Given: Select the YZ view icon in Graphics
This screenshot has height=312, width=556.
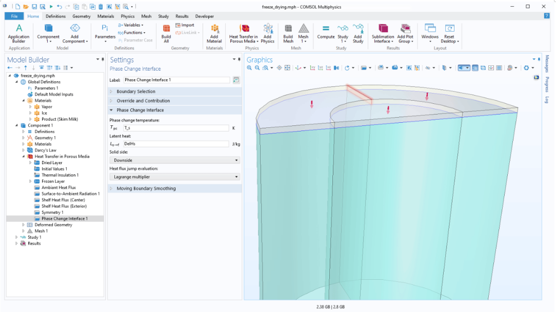Looking at the screenshot, I should [x=320, y=68].
